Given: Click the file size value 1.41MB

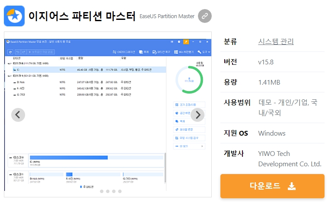Looking at the screenshot, I should 269,82.
